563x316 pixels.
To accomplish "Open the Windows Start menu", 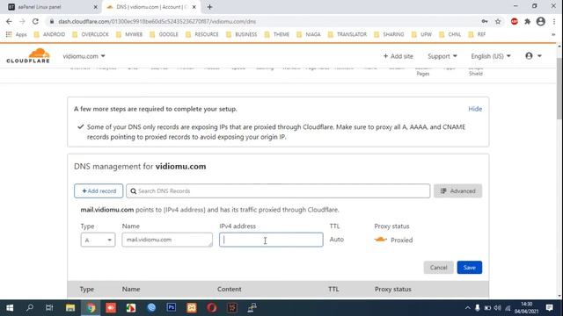I will [x=10, y=308].
